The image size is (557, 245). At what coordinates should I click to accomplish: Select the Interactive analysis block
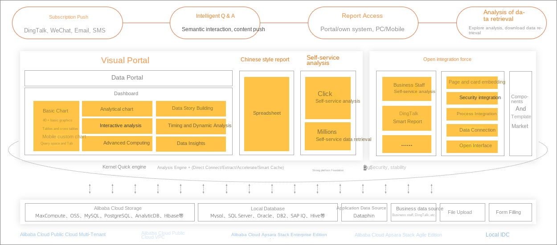[x=117, y=126]
